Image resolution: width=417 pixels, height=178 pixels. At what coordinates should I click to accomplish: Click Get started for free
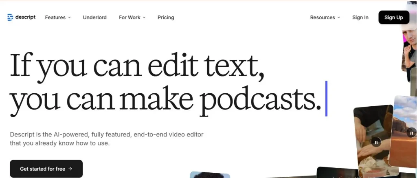(46, 169)
